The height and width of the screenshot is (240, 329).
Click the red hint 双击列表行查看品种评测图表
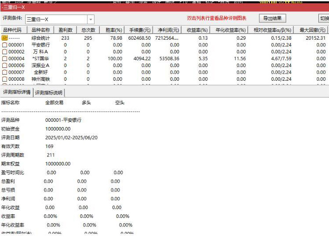[x=216, y=18]
